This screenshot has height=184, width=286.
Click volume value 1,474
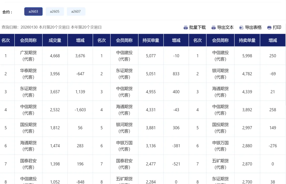(55, 146)
